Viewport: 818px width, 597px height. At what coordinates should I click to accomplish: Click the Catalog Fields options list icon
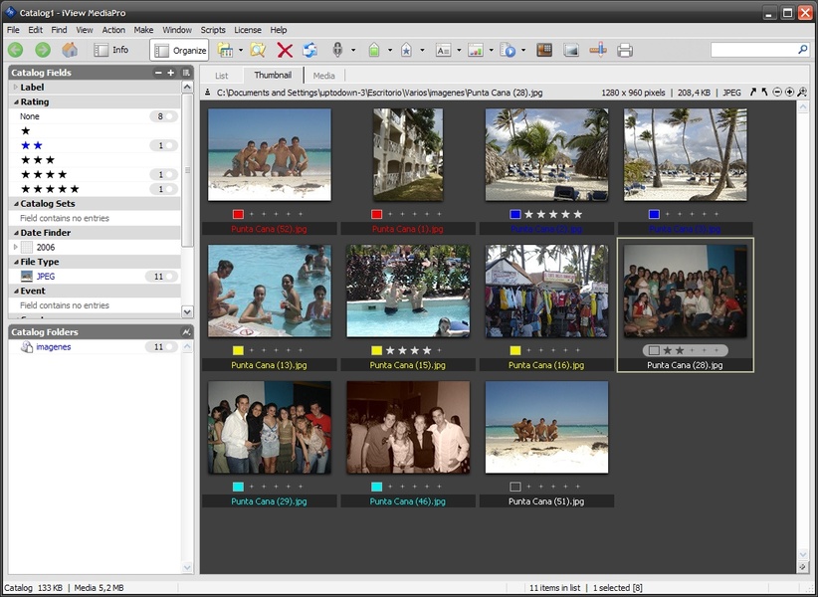pyautogui.click(x=186, y=73)
